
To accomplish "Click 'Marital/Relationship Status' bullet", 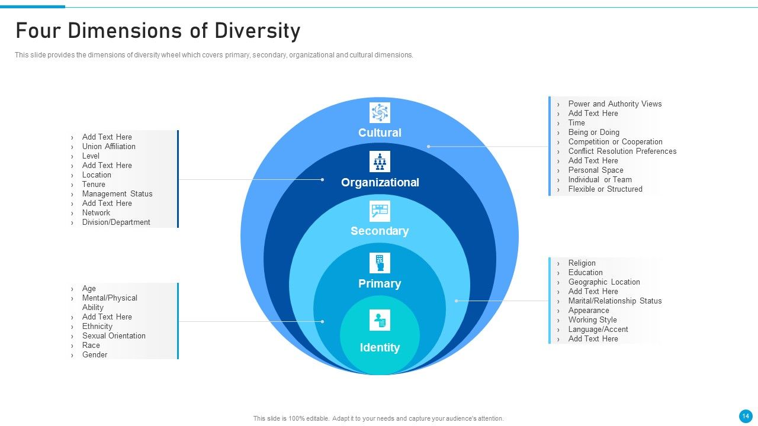I will pos(615,301).
